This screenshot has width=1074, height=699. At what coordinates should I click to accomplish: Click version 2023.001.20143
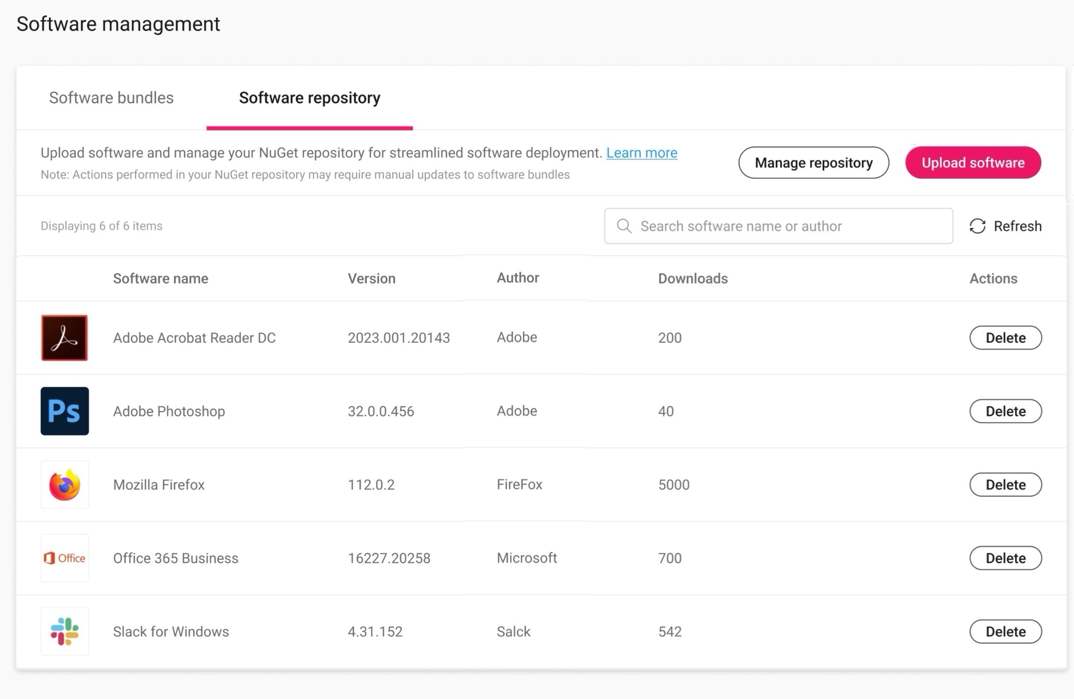[x=399, y=338]
